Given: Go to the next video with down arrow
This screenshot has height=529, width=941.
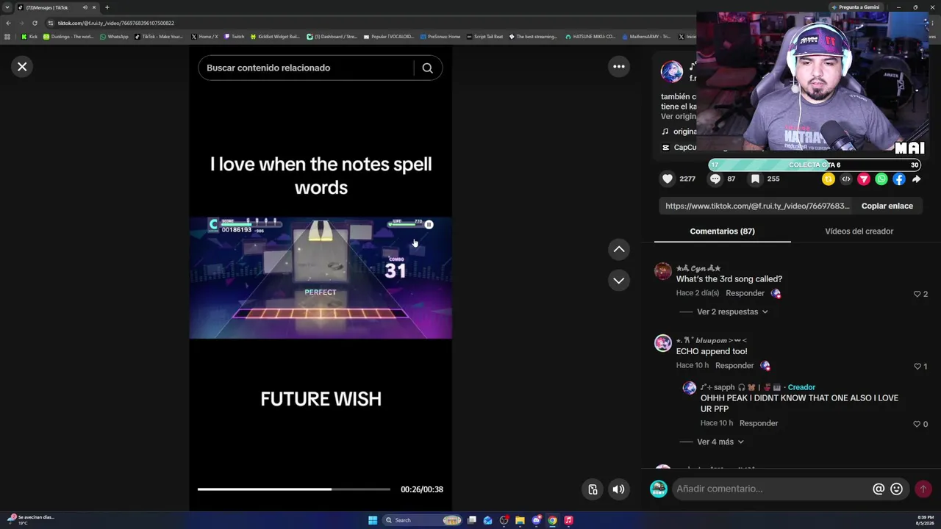Looking at the screenshot, I should pyautogui.click(x=619, y=280).
